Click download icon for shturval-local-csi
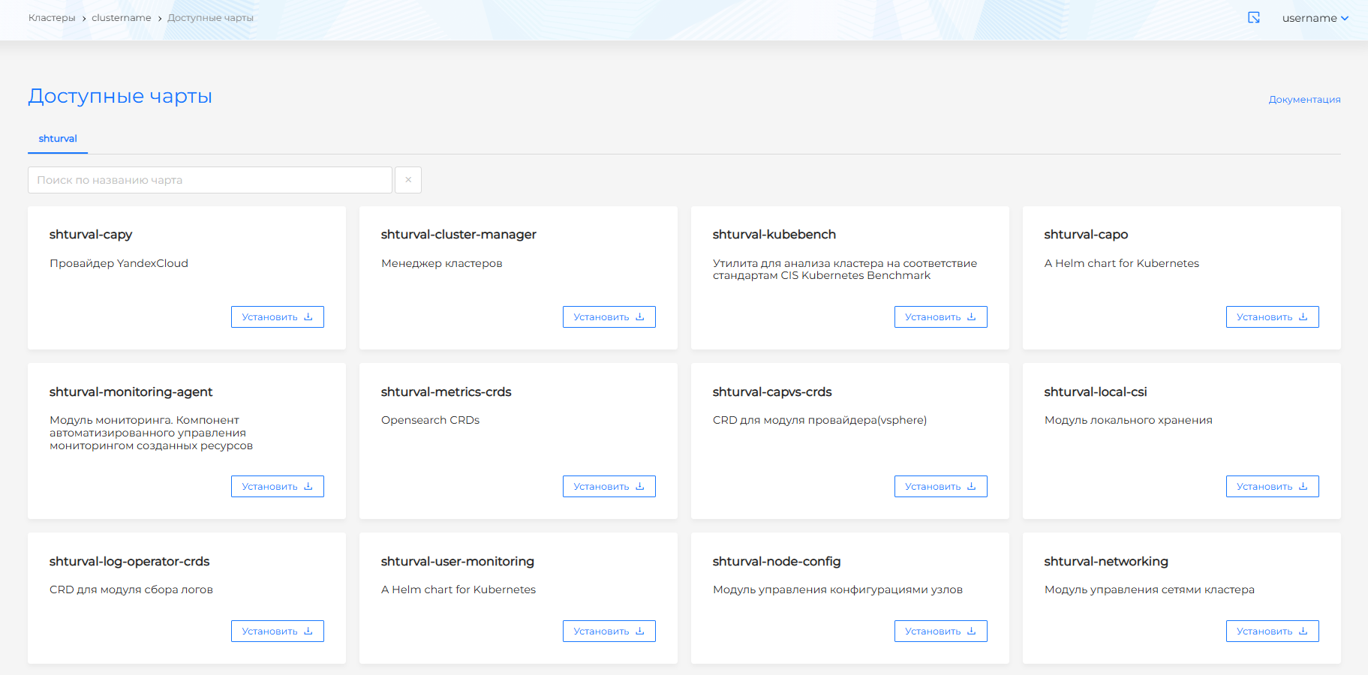Screen dimensions: 1368x675 point(1303,487)
